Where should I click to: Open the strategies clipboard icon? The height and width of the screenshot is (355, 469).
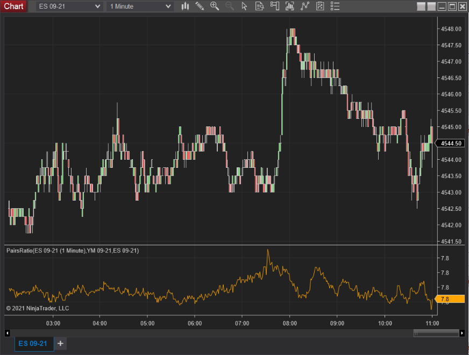(320, 6)
